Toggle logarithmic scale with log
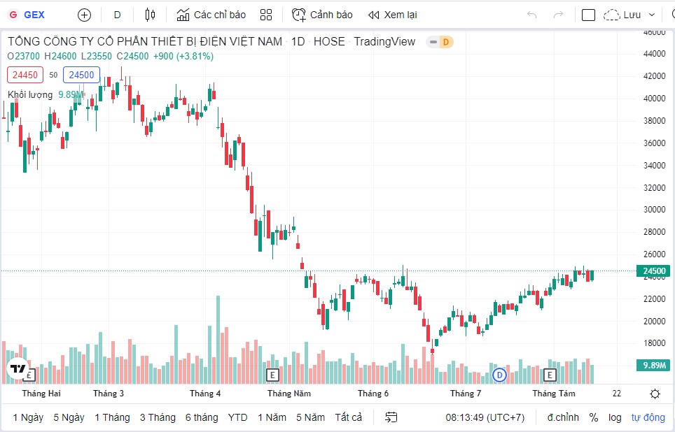 click(x=615, y=417)
